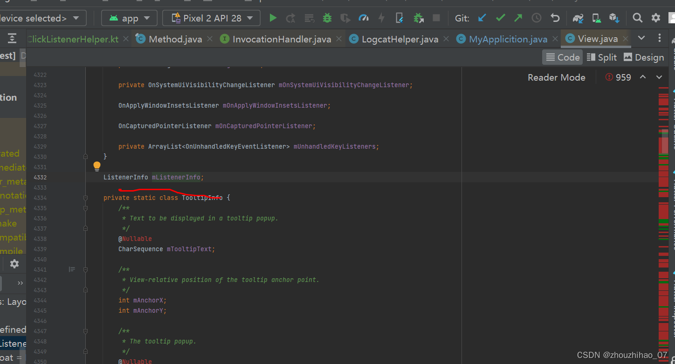Click the collapse all icon in left panel
The image size is (675, 364).
click(x=13, y=39)
